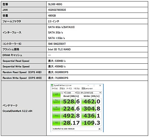Open the test count dropdown showing 5

click(63, 93)
